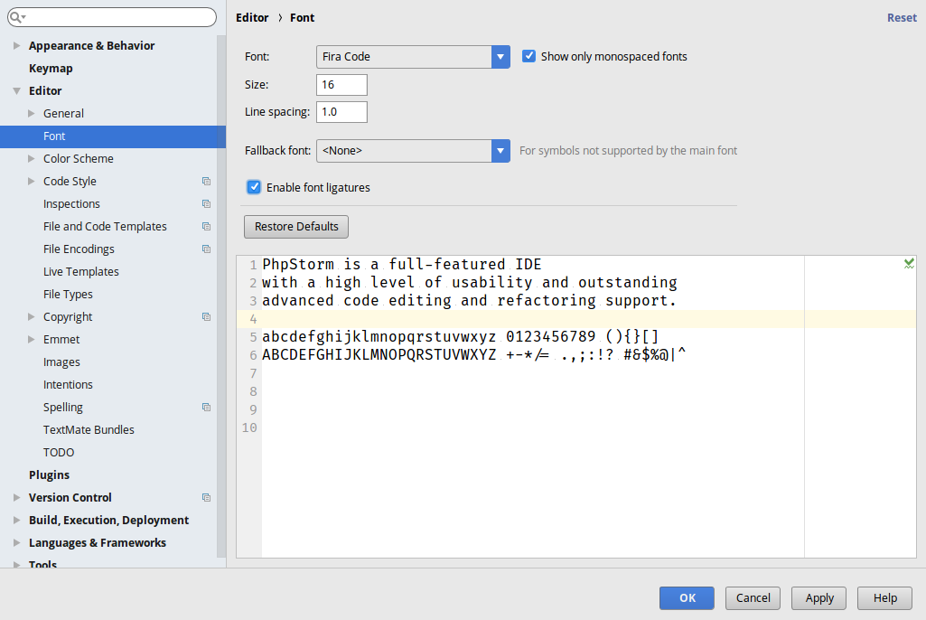Expand the Version Control section
The width and height of the screenshot is (926, 620).
click(16, 498)
